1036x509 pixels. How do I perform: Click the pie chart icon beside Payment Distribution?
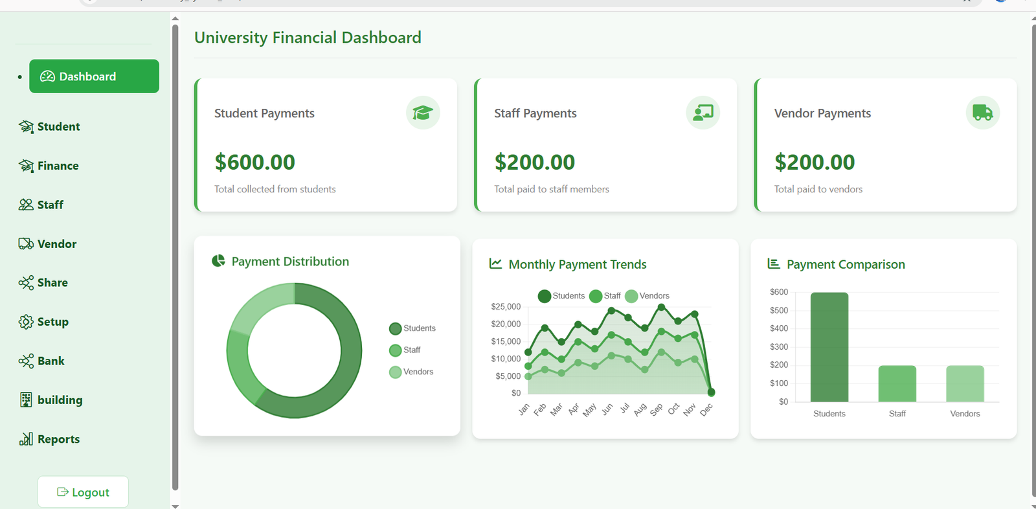tap(219, 261)
